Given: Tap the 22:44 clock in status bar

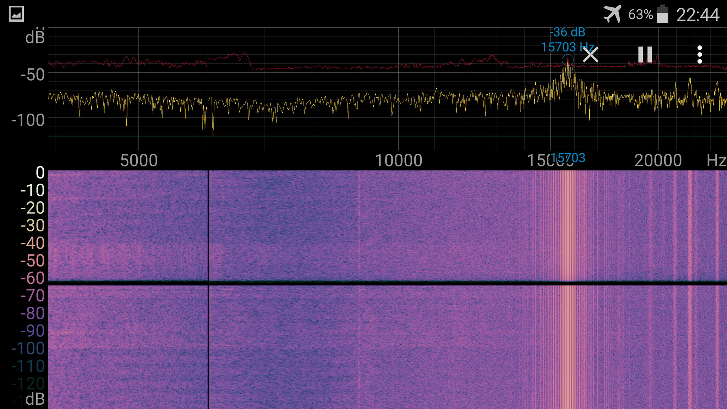Looking at the screenshot, I should [x=698, y=15].
